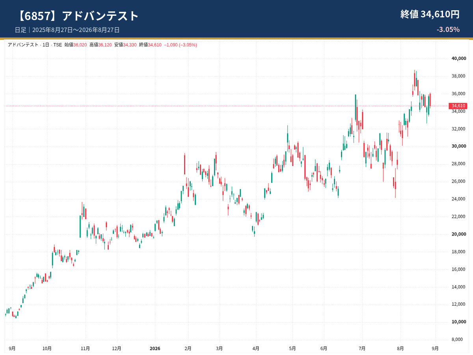
Task: Click the 高値 36,120 legend value
Action: pyautogui.click(x=101, y=45)
